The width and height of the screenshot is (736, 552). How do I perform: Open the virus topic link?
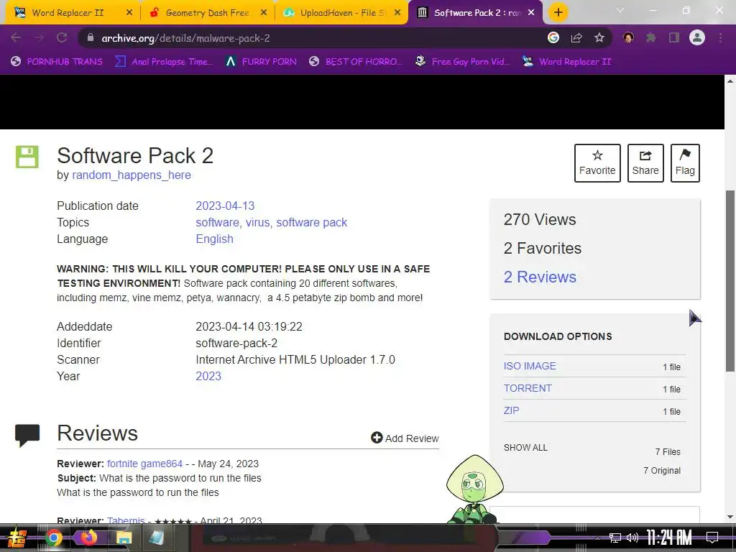tap(258, 223)
